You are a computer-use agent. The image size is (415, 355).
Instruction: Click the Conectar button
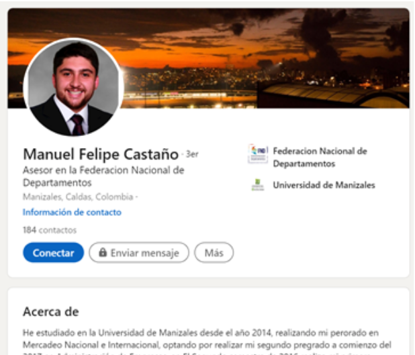(54, 253)
